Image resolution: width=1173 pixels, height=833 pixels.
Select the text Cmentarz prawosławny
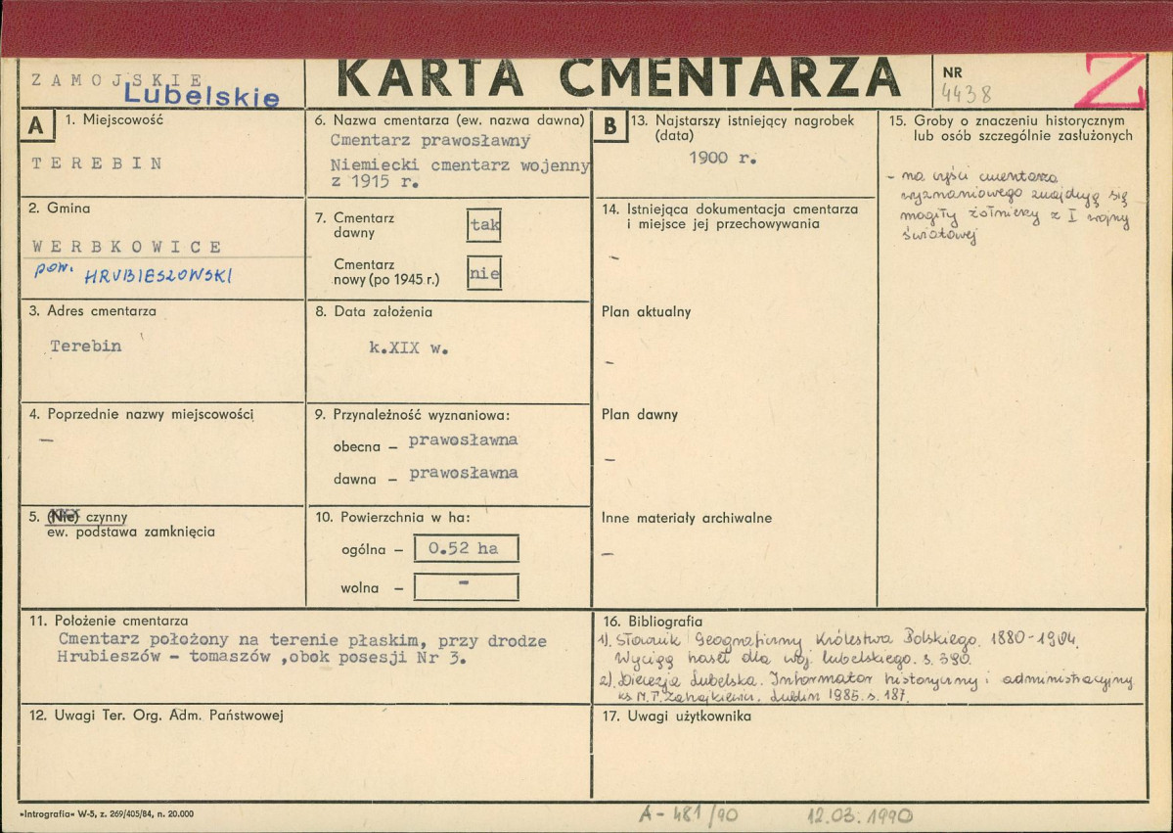pos(430,140)
